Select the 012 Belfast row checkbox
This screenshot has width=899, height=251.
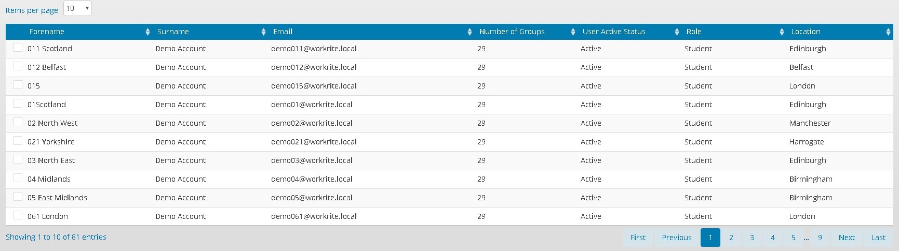click(18, 66)
